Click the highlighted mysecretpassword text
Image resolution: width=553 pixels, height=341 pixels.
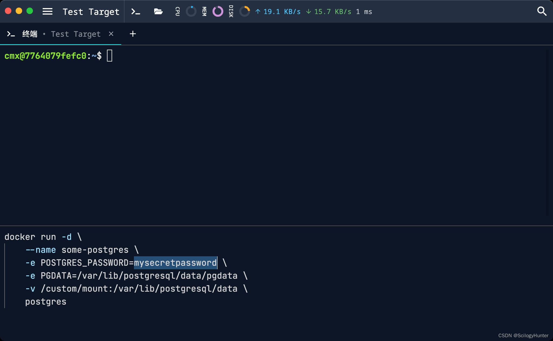click(176, 263)
